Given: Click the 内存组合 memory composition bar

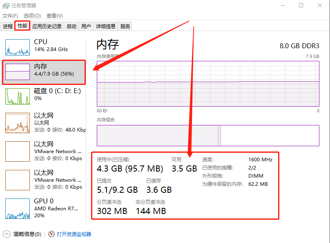Looking at the screenshot, I should [207, 136].
